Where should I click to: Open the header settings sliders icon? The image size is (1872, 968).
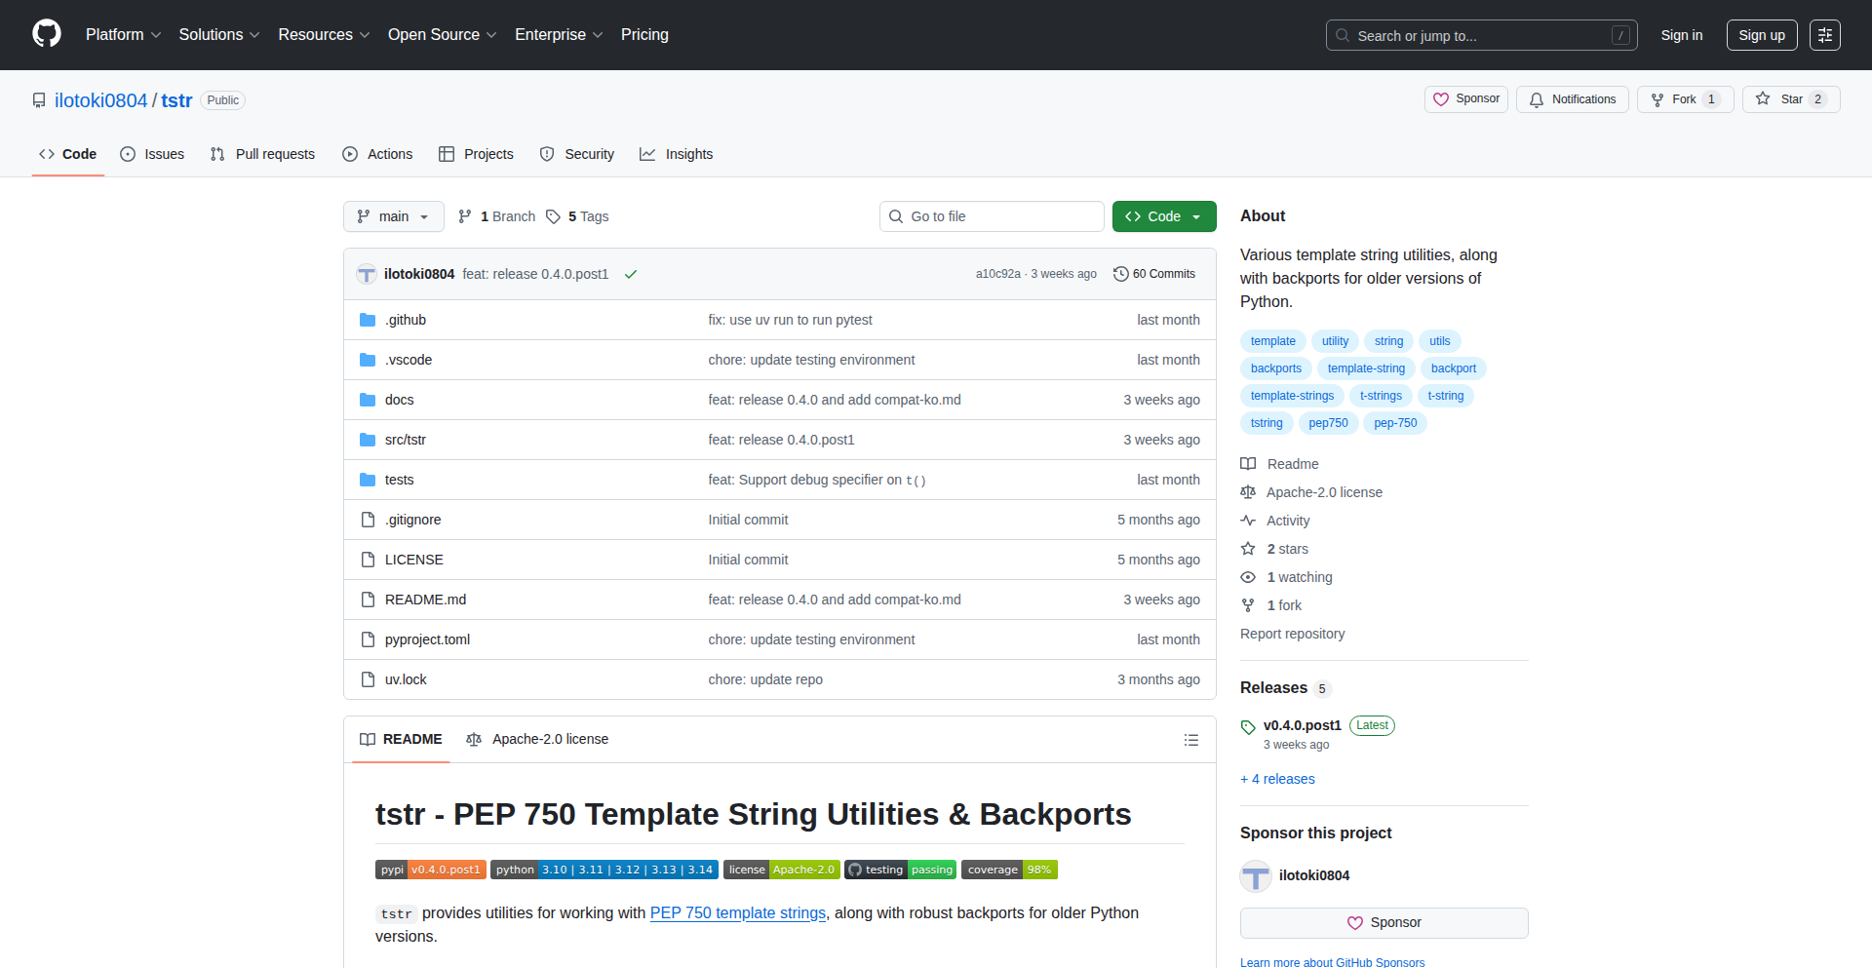click(1824, 35)
